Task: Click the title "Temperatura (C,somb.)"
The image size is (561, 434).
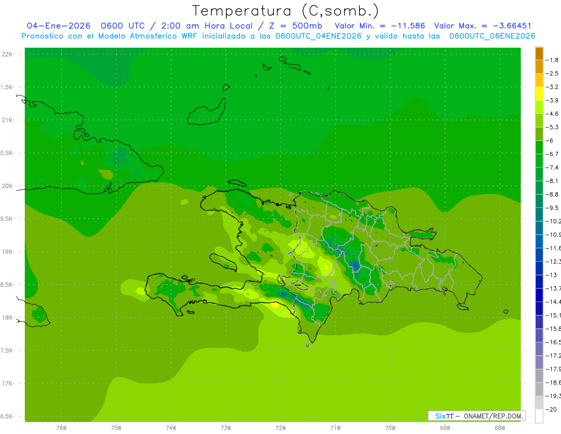Action: [285, 11]
